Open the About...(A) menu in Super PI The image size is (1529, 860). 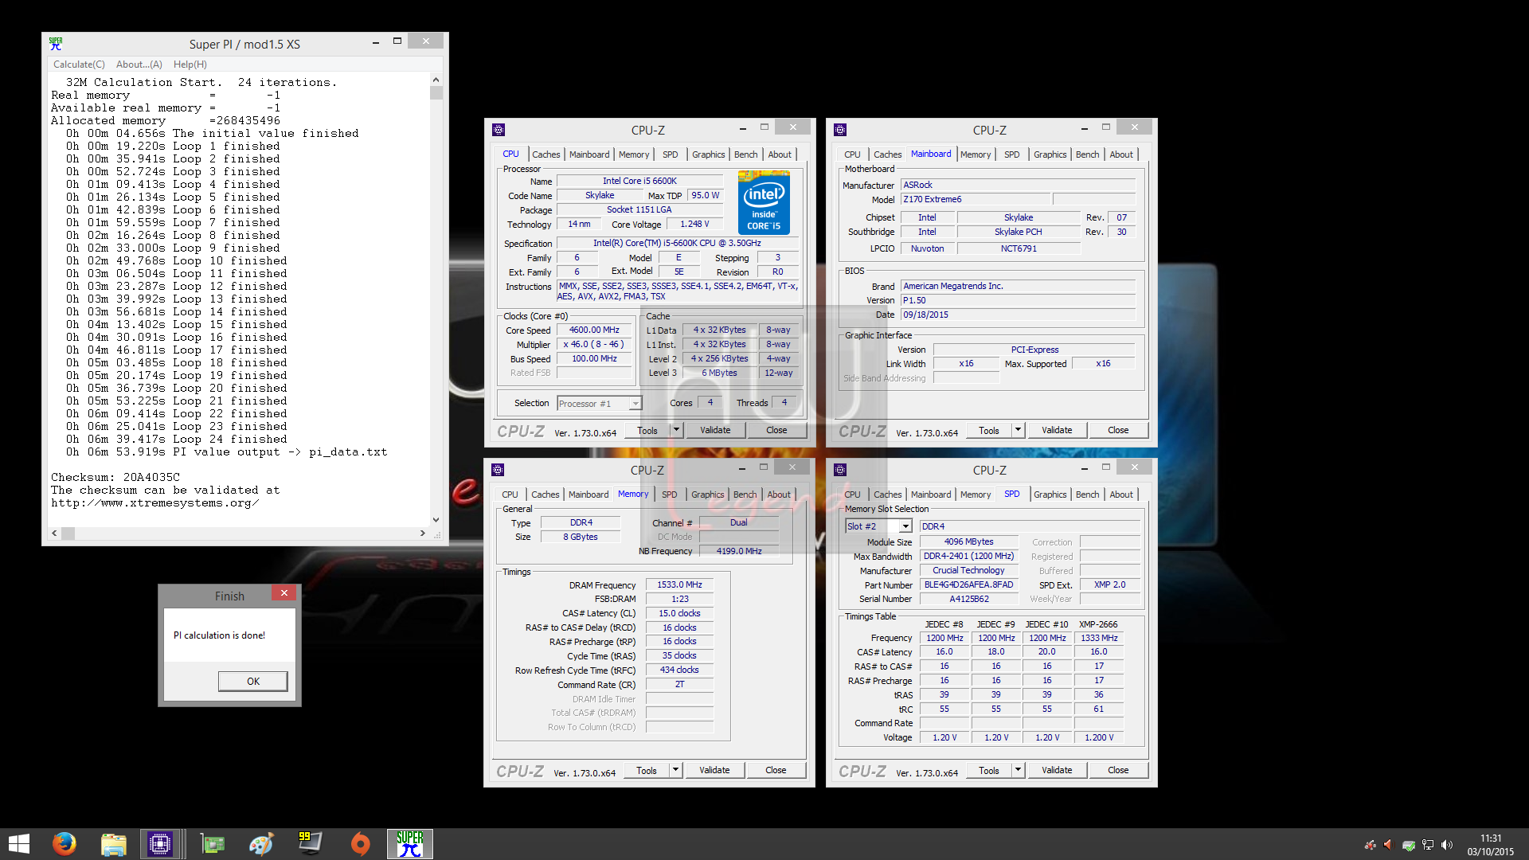coord(139,64)
